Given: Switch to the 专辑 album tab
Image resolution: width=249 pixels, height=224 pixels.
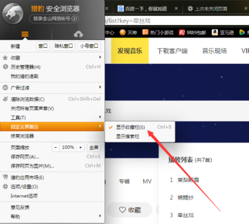Looking at the screenshot, I should (124, 181).
